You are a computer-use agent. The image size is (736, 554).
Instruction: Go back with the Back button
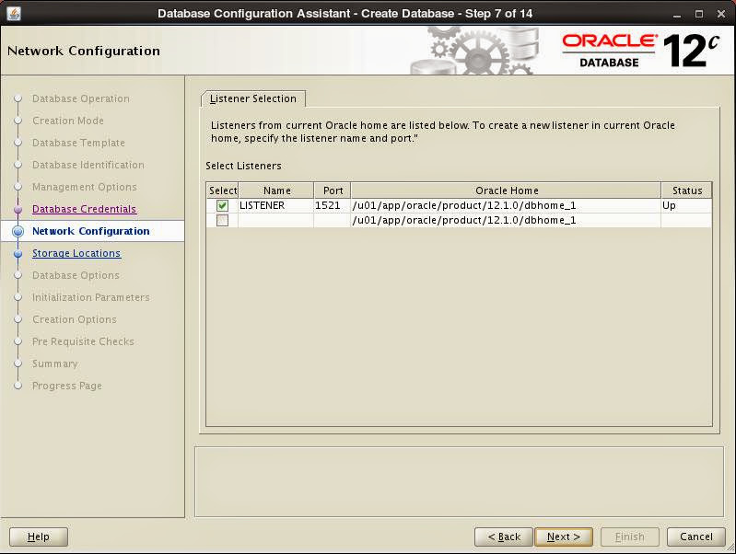pos(504,537)
